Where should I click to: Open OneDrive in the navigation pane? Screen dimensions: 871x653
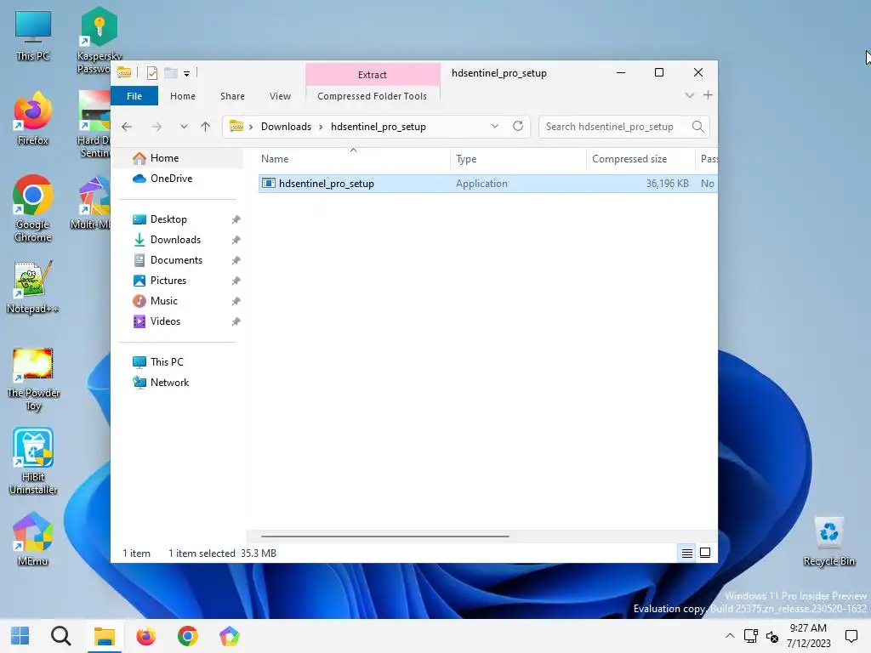click(x=171, y=179)
